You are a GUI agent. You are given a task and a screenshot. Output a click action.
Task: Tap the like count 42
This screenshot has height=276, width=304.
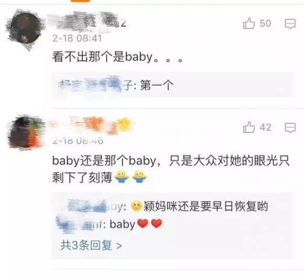point(265,128)
